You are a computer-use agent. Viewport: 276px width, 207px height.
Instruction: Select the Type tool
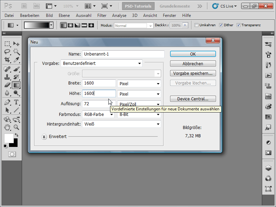click(x=16, y=102)
